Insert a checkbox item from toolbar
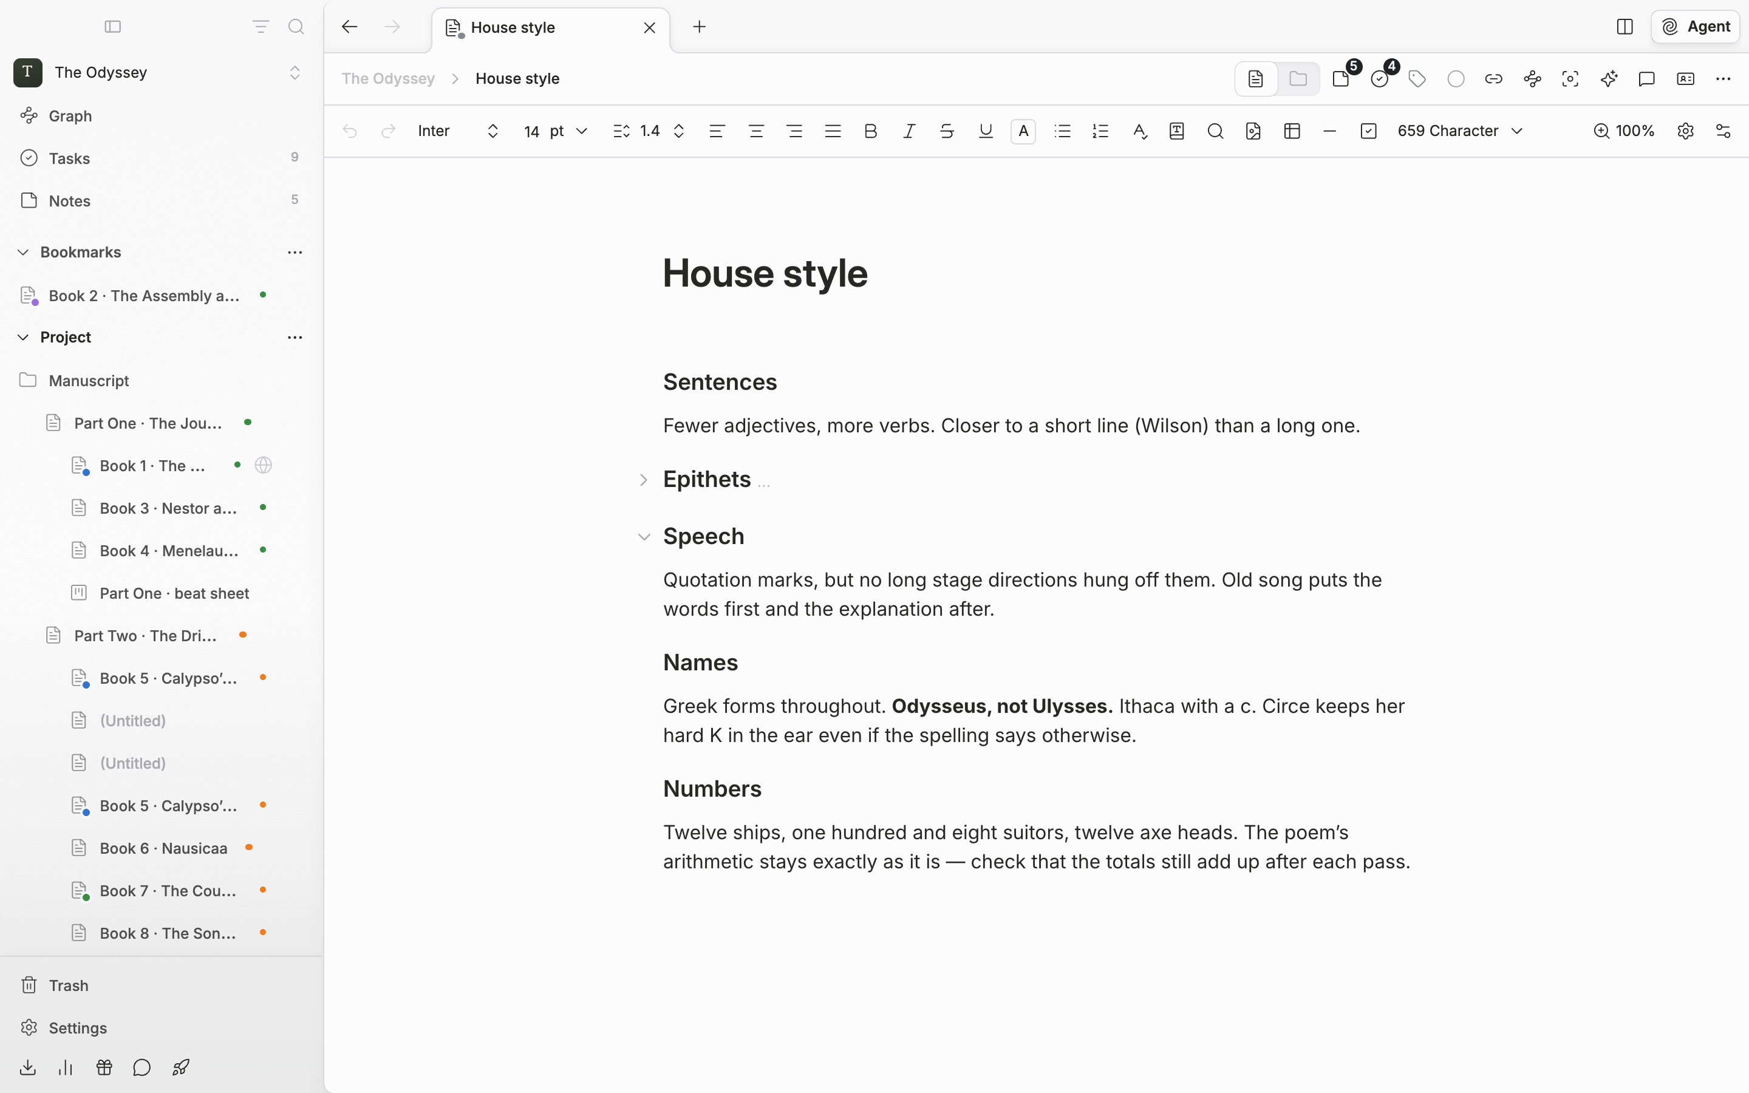Screen dimensions: 1749x1093 point(1369,131)
